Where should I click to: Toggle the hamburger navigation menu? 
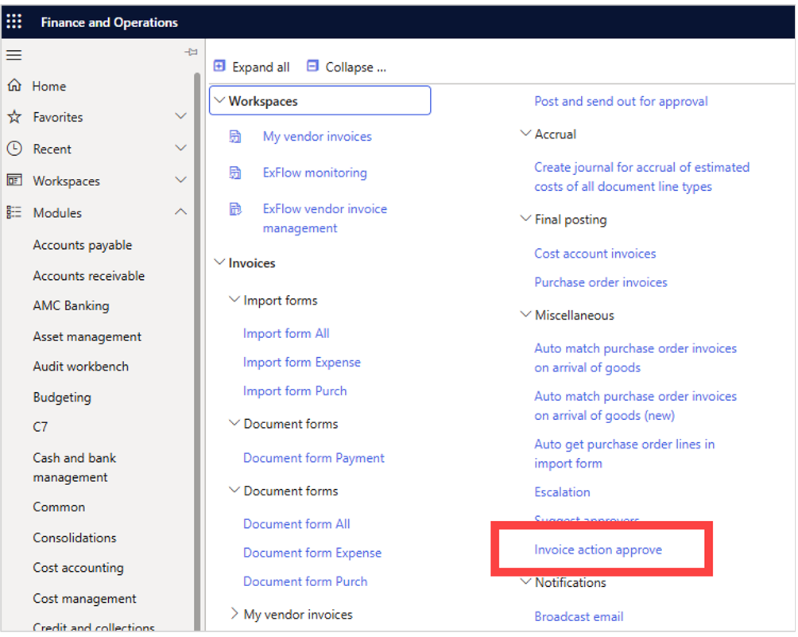tap(14, 55)
